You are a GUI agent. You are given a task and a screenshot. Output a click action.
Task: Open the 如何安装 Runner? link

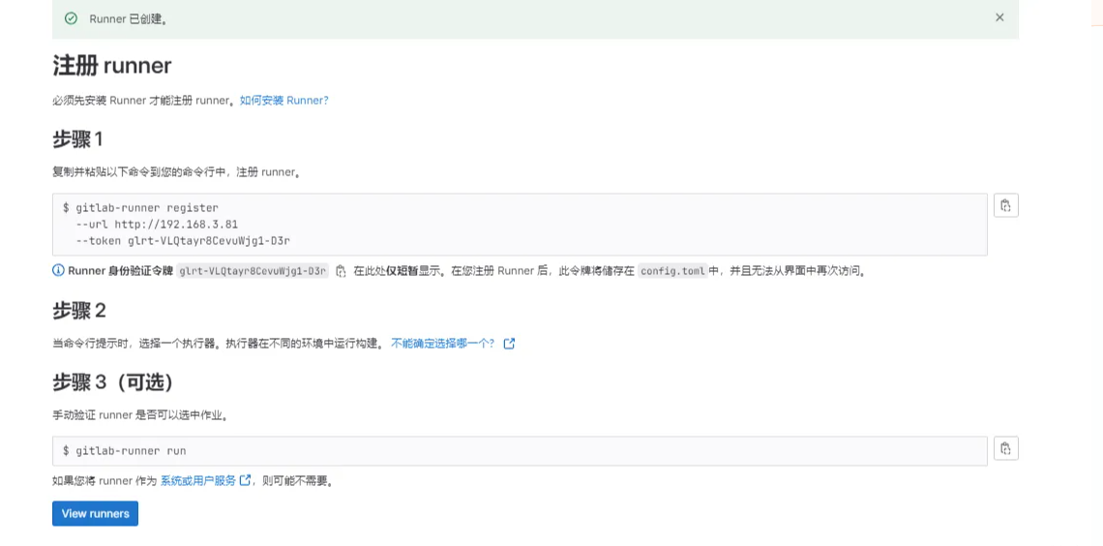[x=284, y=101]
